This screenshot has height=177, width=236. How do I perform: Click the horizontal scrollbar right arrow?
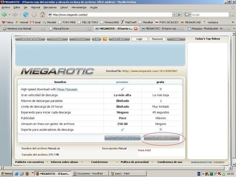click(231, 168)
